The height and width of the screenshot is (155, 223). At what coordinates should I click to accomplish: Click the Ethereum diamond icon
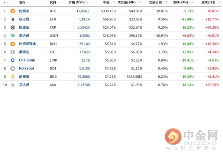point(13,19)
